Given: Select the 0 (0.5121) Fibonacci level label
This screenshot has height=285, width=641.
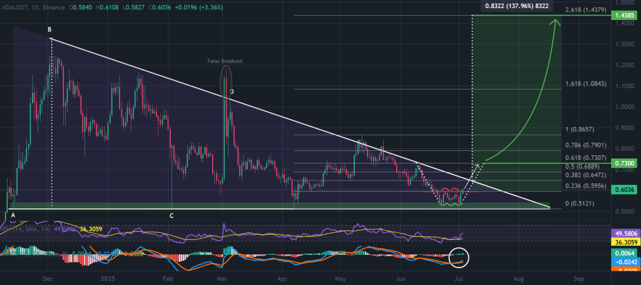Looking at the screenshot, I should tap(578, 204).
